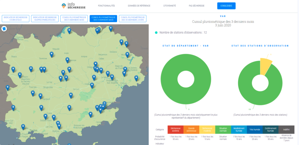Screen dimensions: 299x145
Task: Select Cumul pluviométrique des 3 derniers mois tab
Action: tap(103, 19)
